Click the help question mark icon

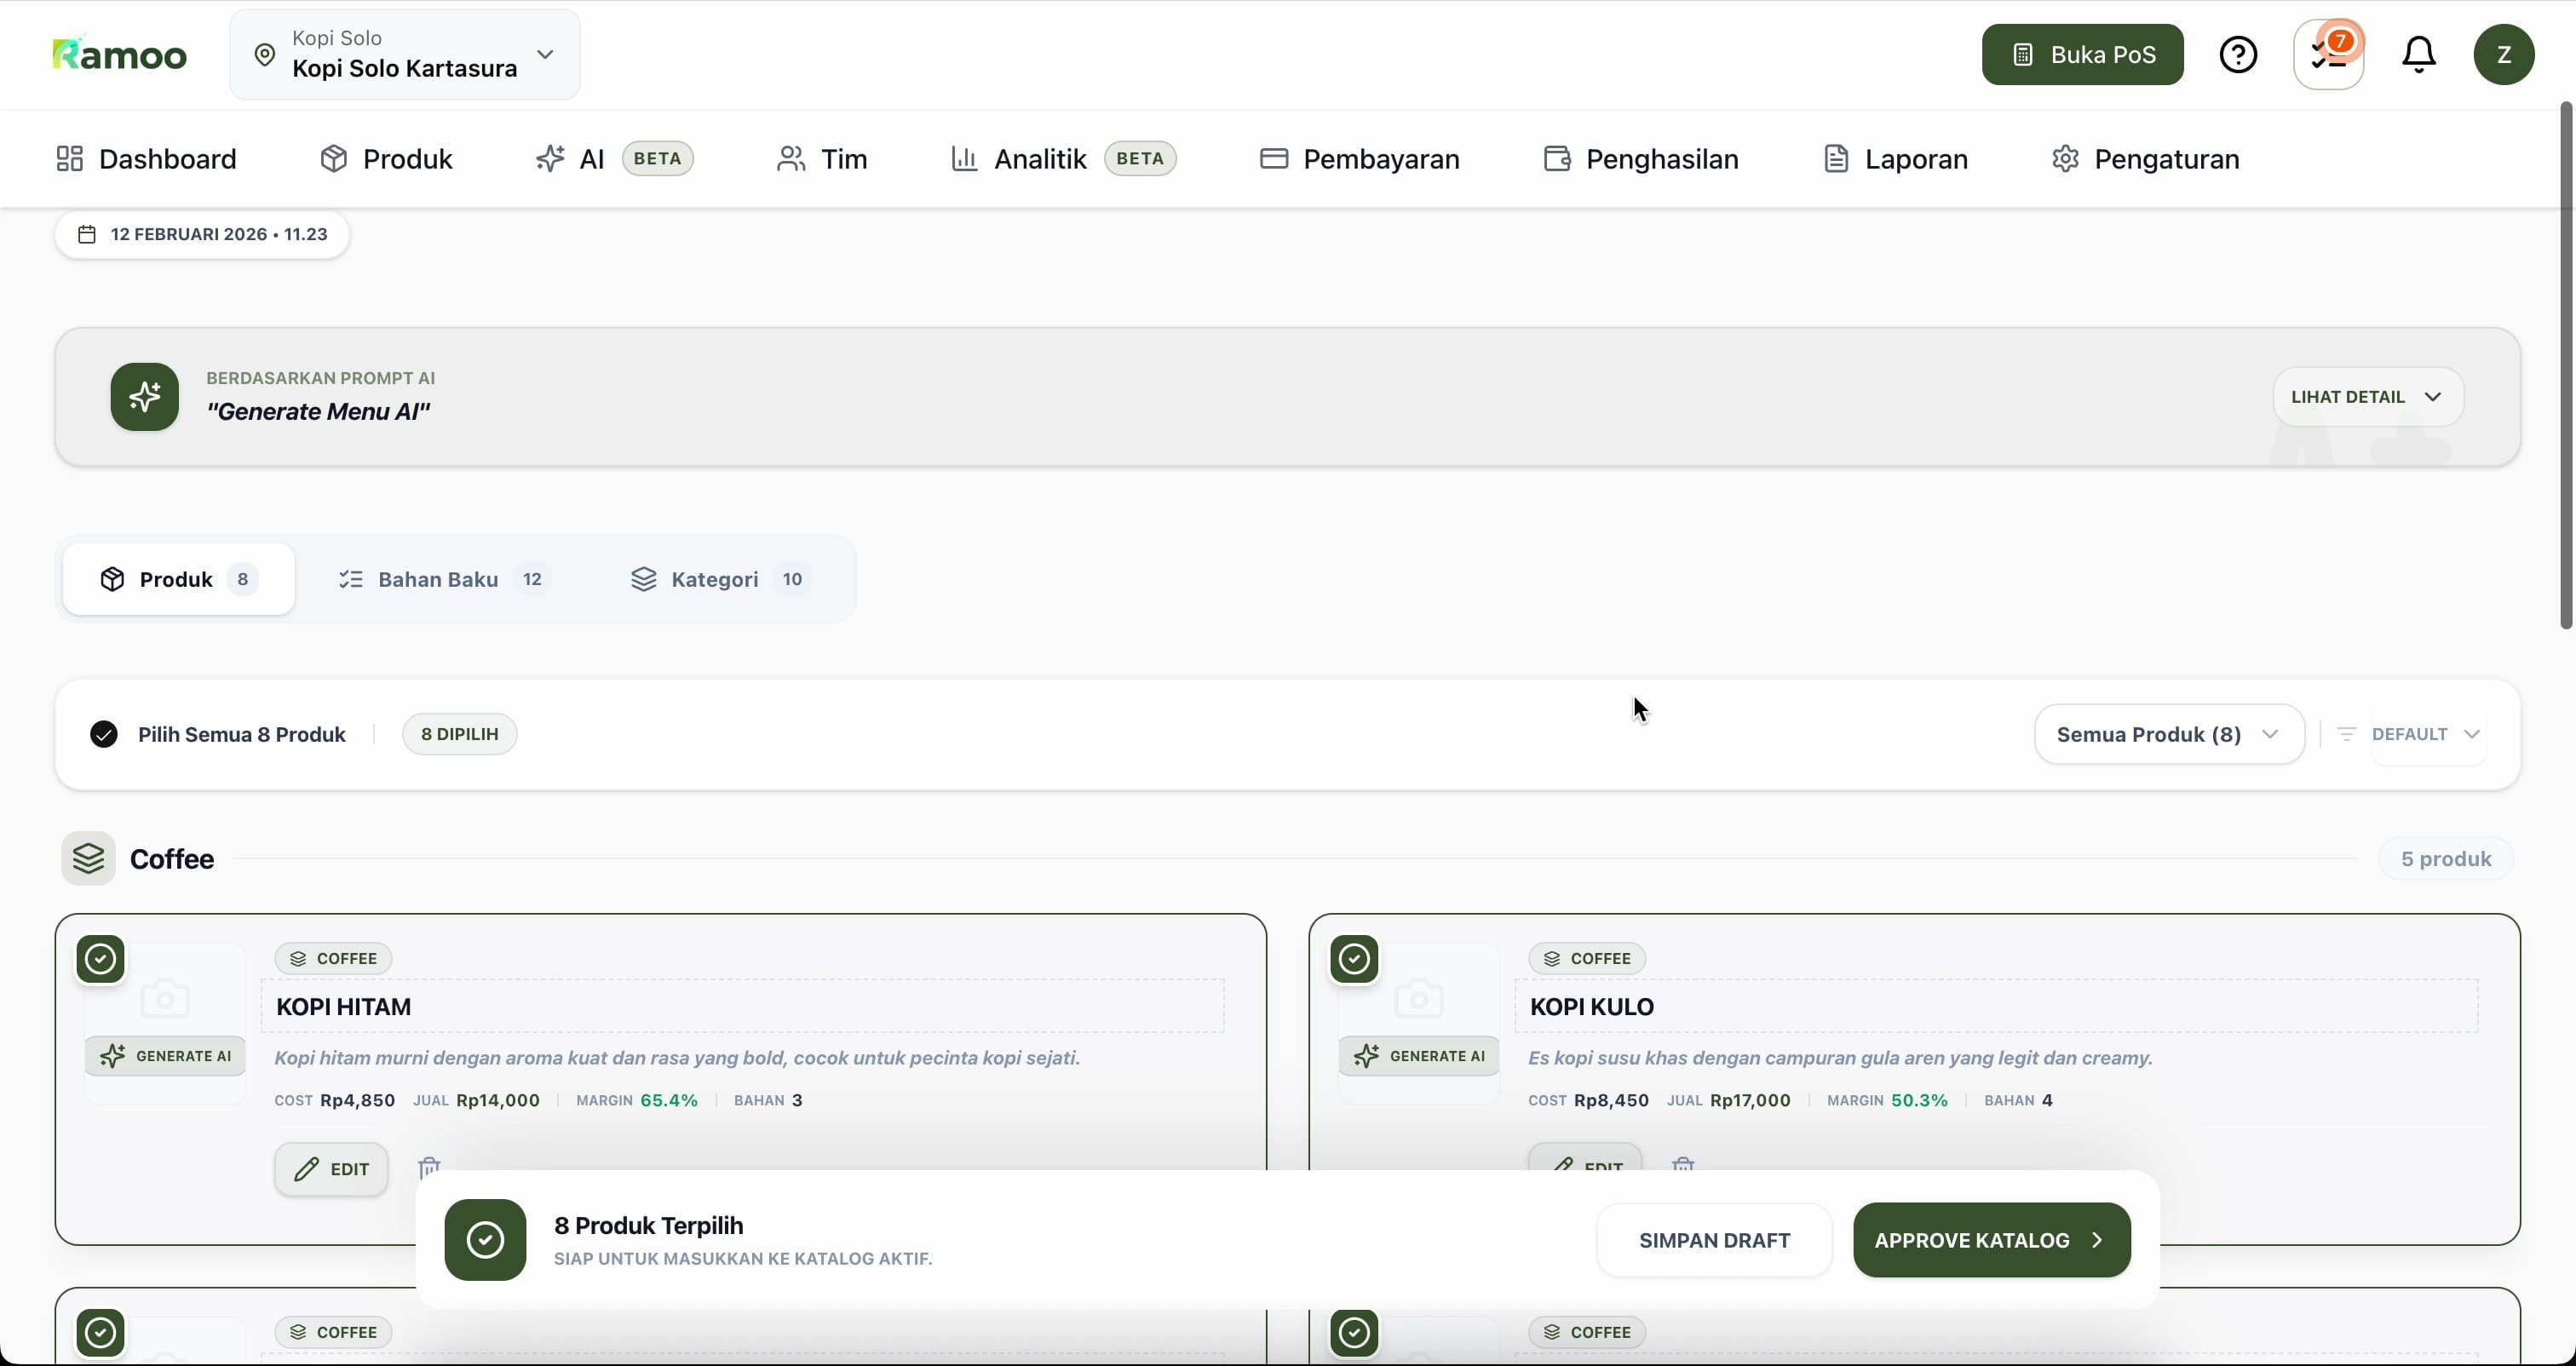[2238, 54]
